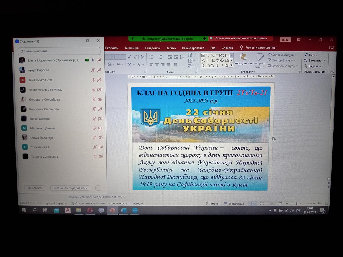
Task: Click the Вход sign-in button
Action: 285,40
